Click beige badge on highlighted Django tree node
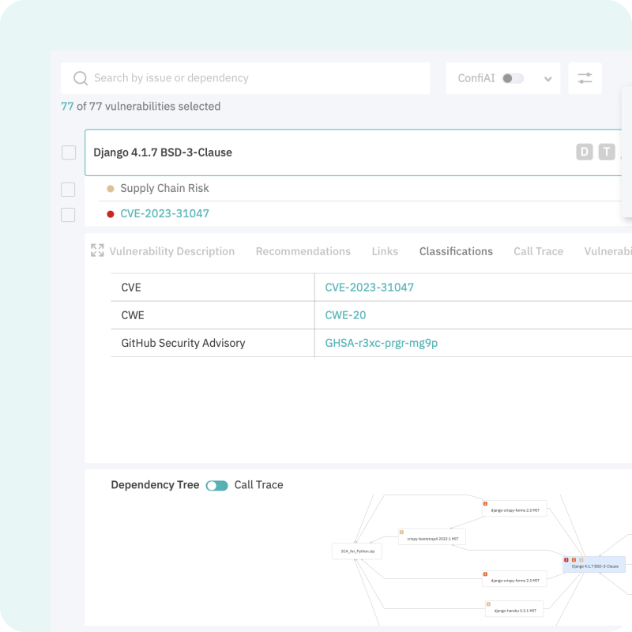 (581, 560)
